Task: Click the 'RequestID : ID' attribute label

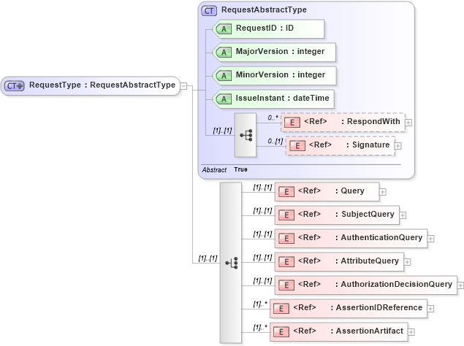Action: click(x=265, y=28)
